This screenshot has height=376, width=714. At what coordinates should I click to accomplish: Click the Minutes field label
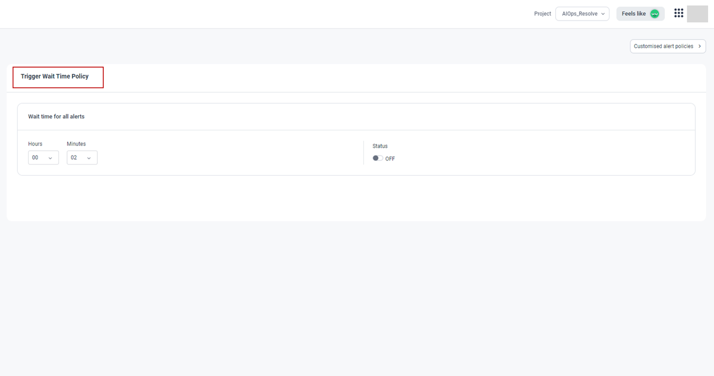[x=76, y=144]
